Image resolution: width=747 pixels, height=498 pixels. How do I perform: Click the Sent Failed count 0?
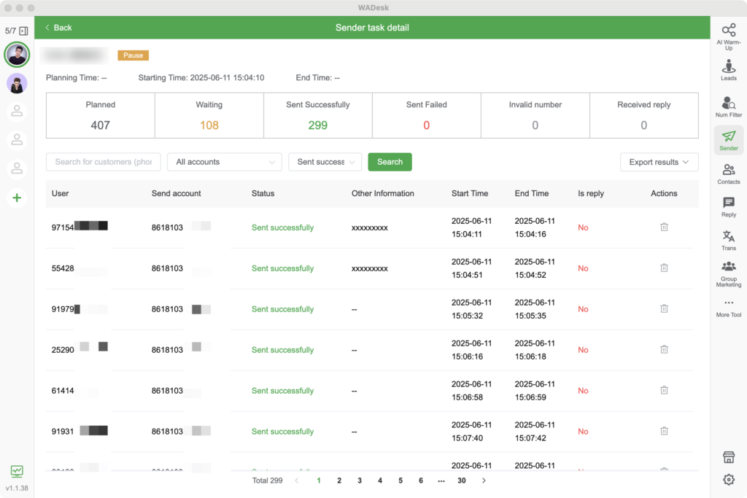click(x=426, y=125)
